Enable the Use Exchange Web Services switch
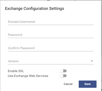Screen dimensions: 102x91 coord(63,76)
